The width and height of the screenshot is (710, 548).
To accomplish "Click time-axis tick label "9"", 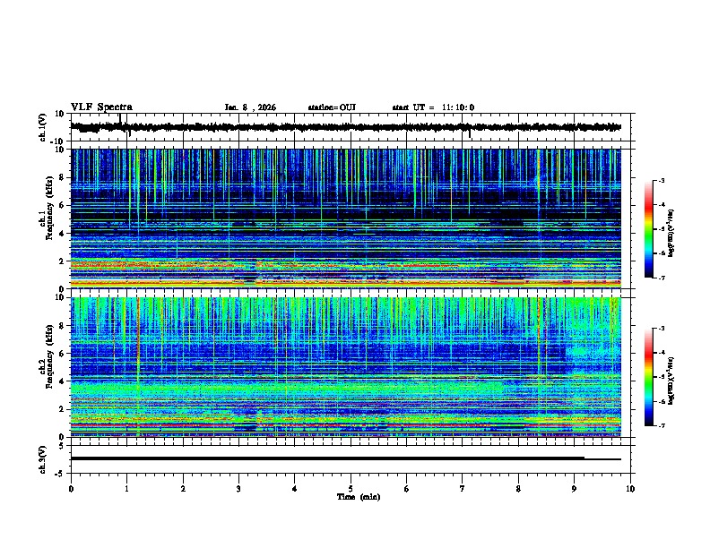I will (574, 489).
